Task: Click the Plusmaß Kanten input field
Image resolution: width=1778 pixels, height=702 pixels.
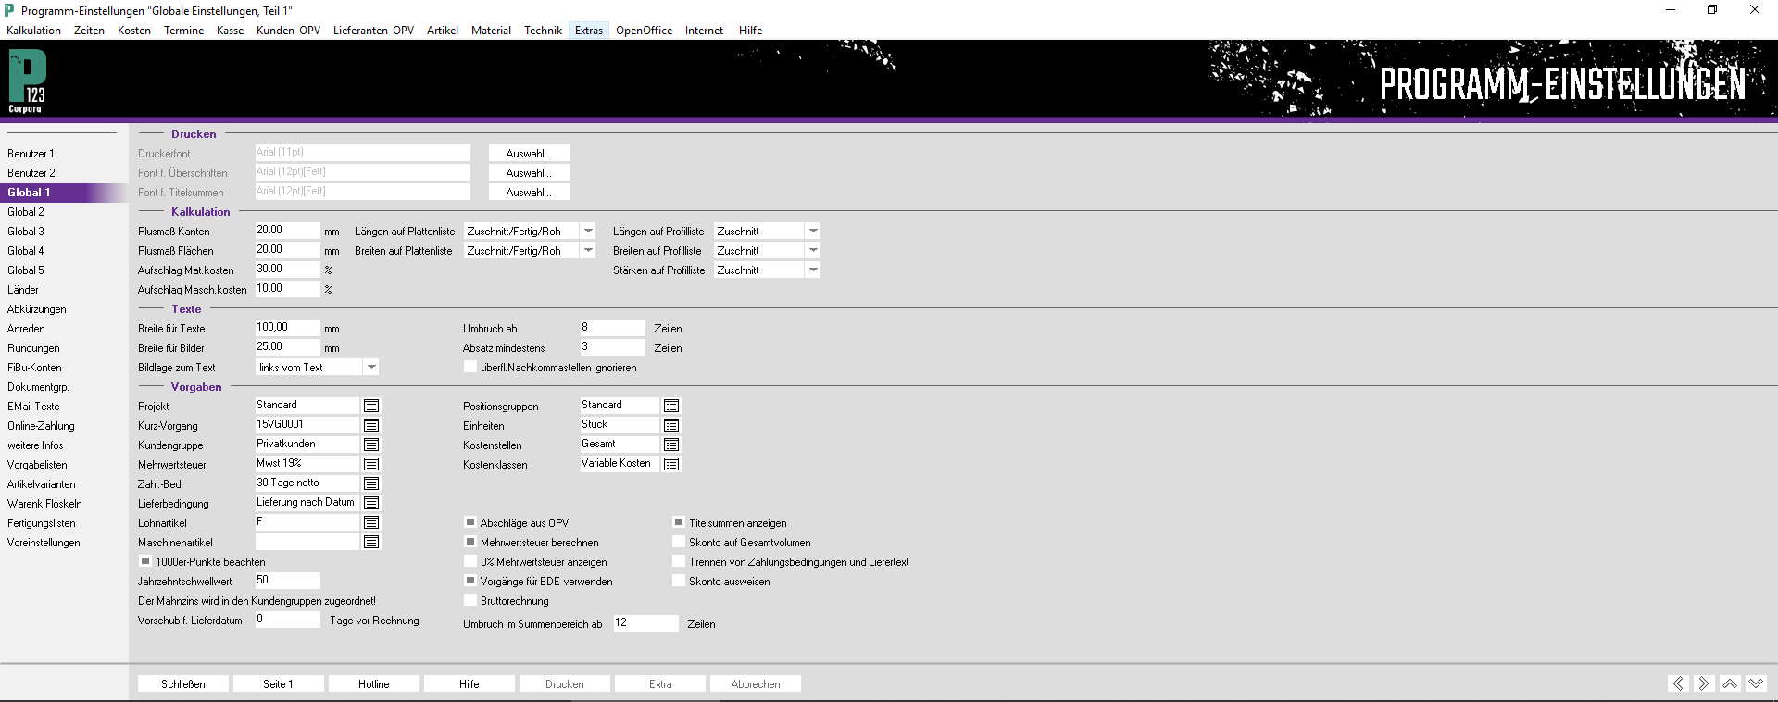Action: point(287,230)
